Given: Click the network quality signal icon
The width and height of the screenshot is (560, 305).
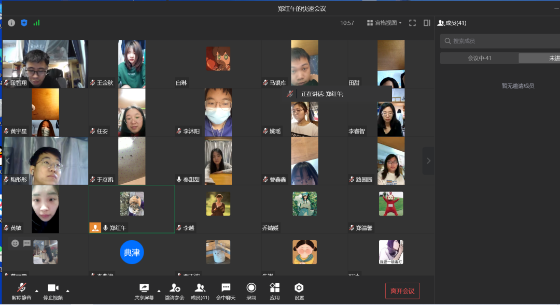Looking at the screenshot, I should pyautogui.click(x=37, y=23).
